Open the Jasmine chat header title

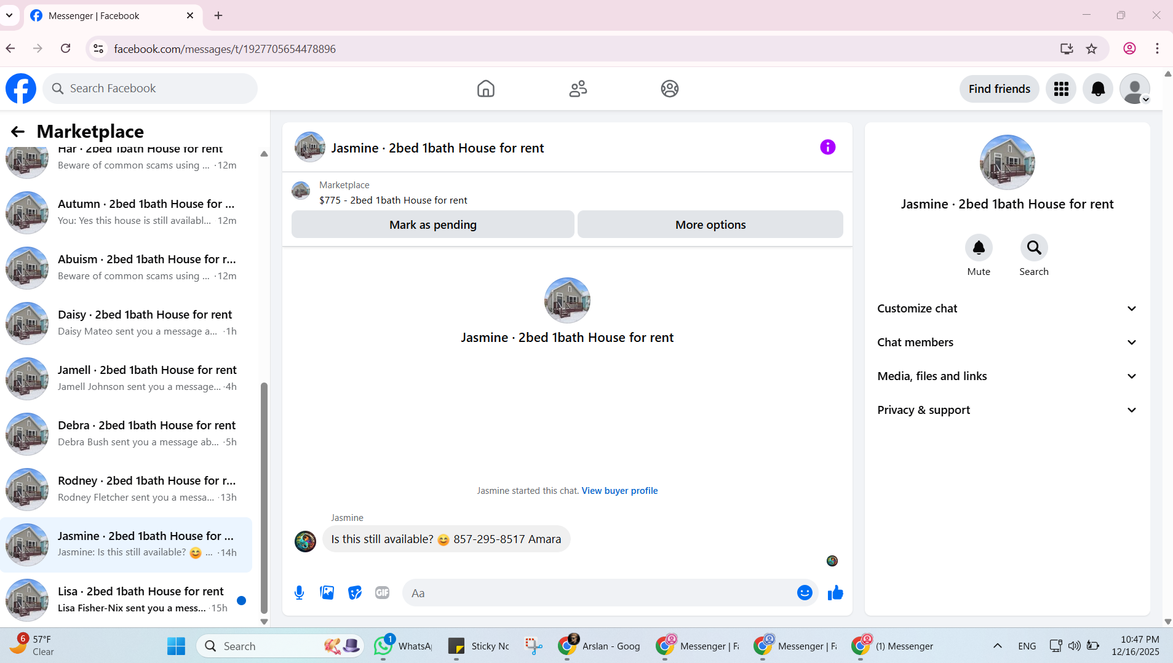(437, 148)
